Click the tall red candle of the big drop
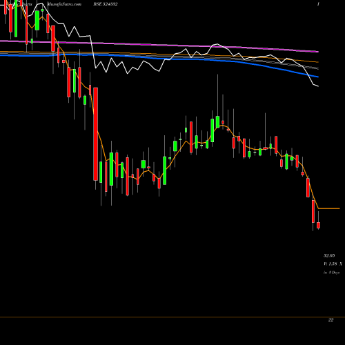Screen dimensions: 345x345 point(95,134)
